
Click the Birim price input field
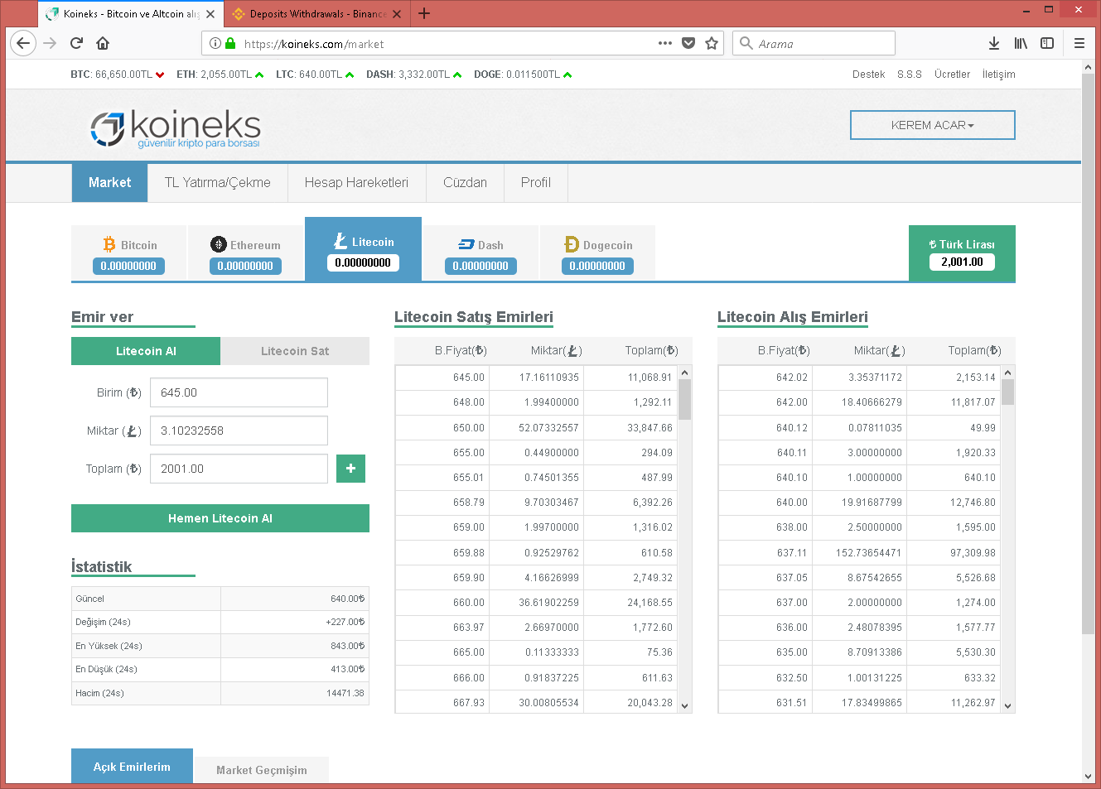click(239, 392)
